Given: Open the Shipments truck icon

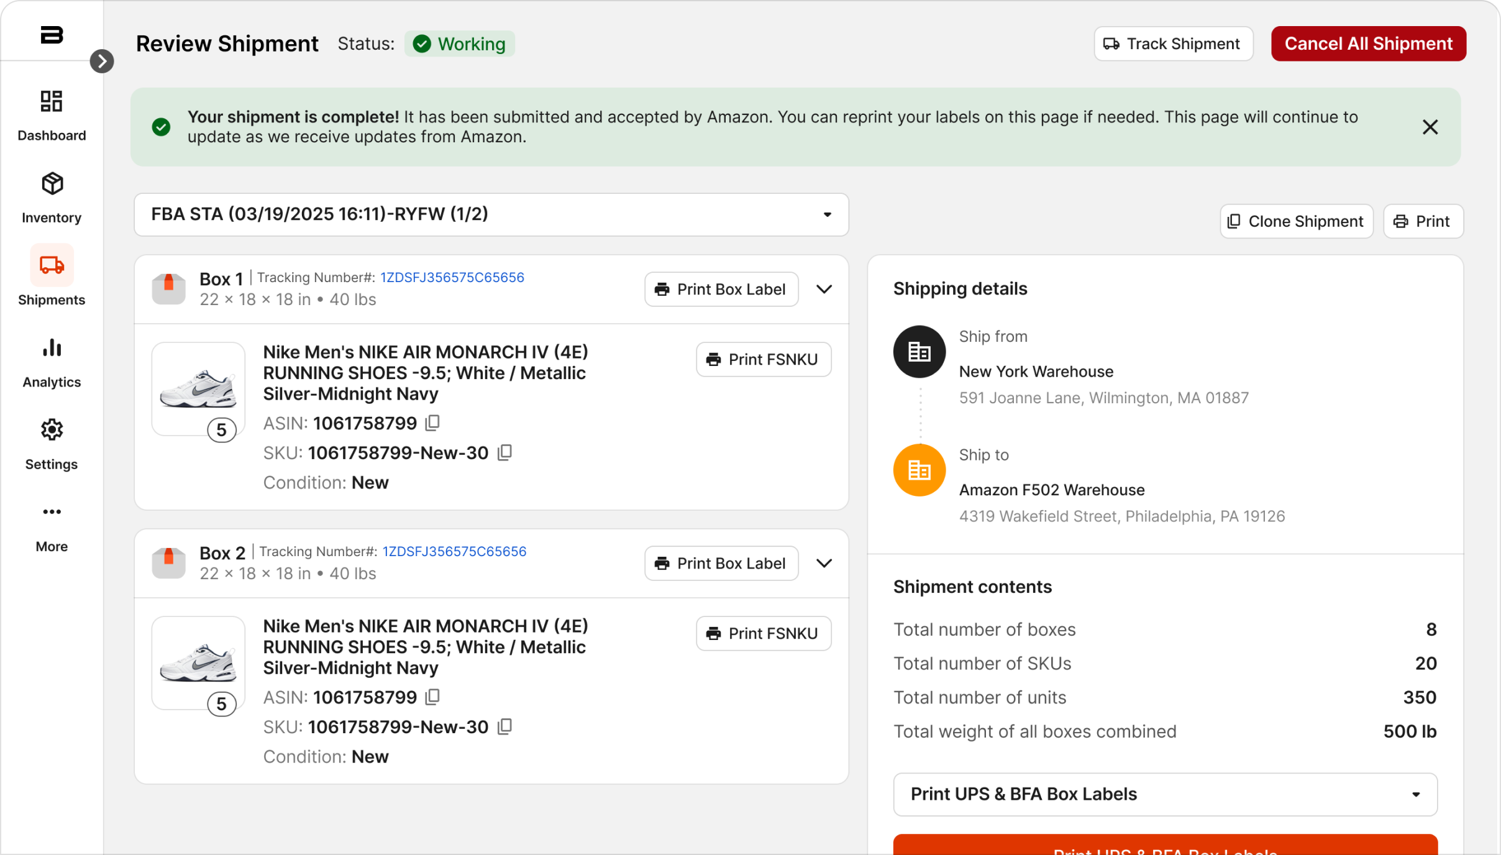Looking at the screenshot, I should coord(52,265).
